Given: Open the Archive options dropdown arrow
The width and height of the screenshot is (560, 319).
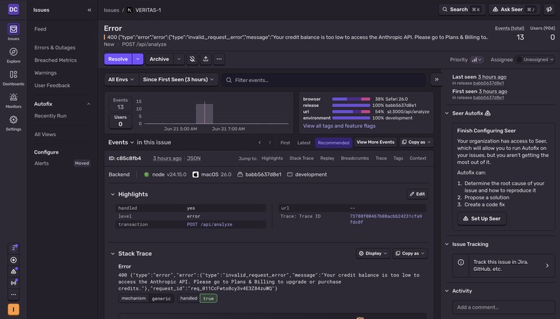Looking at the screenshot, I should click(x=179, y=59).
